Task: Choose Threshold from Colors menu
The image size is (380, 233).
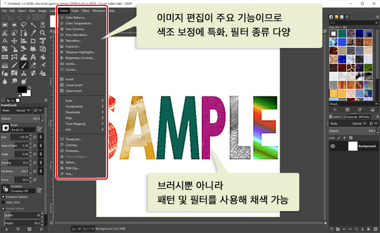Action: tap(82, 139)
